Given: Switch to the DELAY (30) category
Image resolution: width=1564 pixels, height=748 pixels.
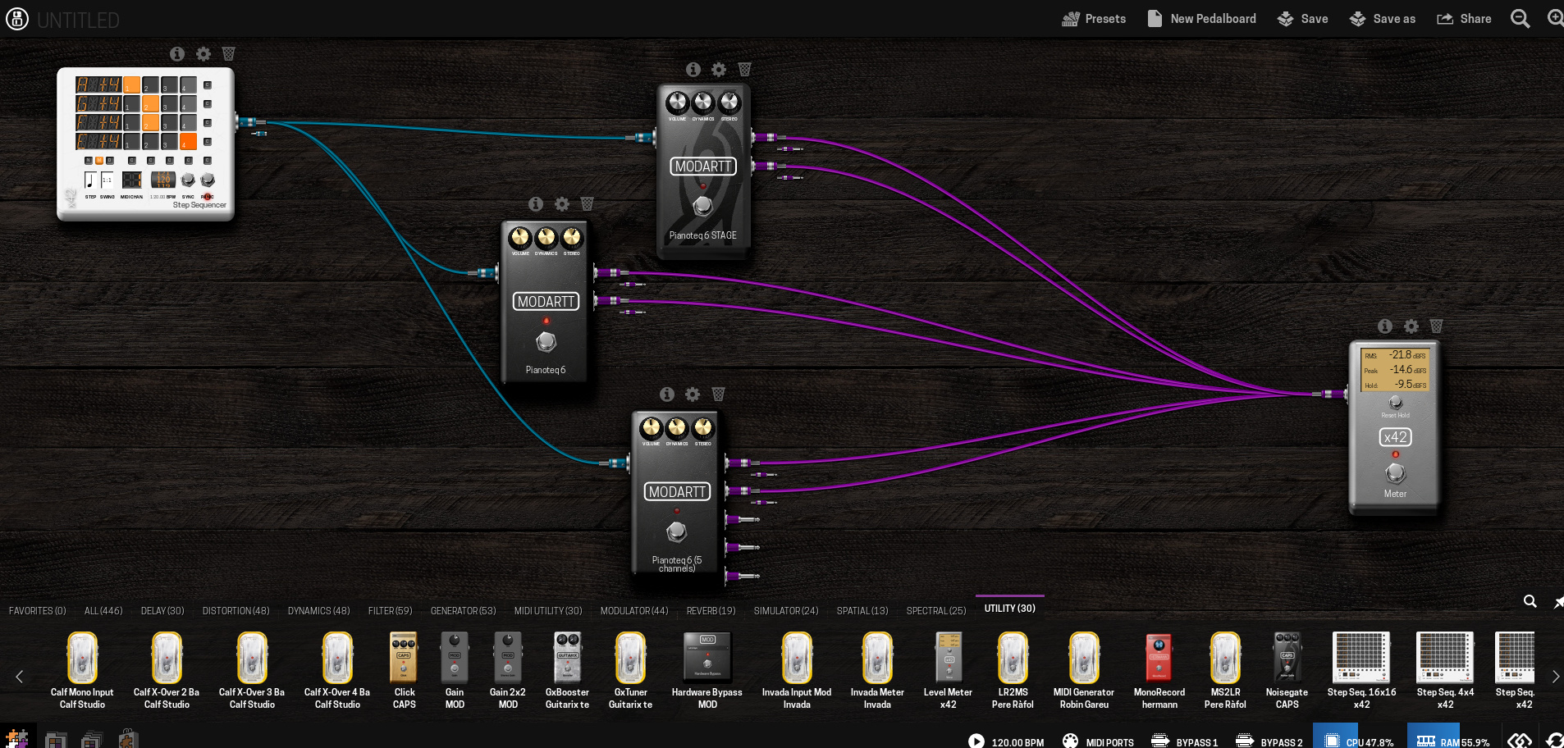Looking at the screenshot, I should coord(162,611).
